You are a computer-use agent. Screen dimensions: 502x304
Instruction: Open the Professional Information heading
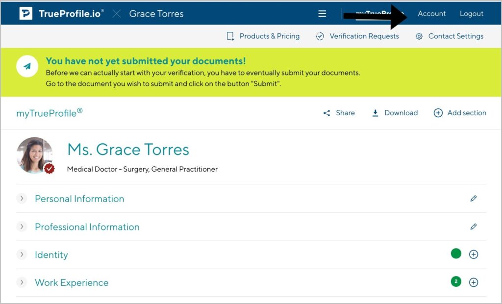coord(87,227)
